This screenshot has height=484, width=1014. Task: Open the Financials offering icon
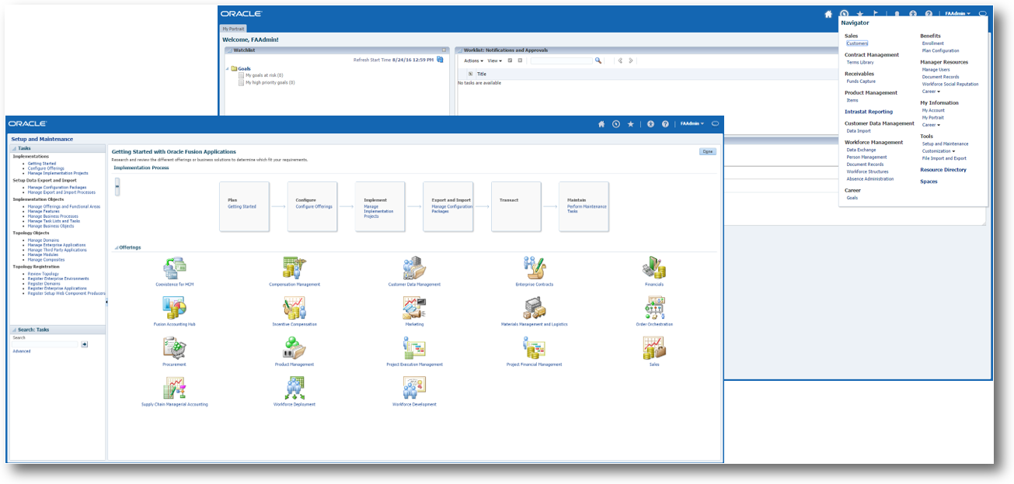(x=654, y=268)
